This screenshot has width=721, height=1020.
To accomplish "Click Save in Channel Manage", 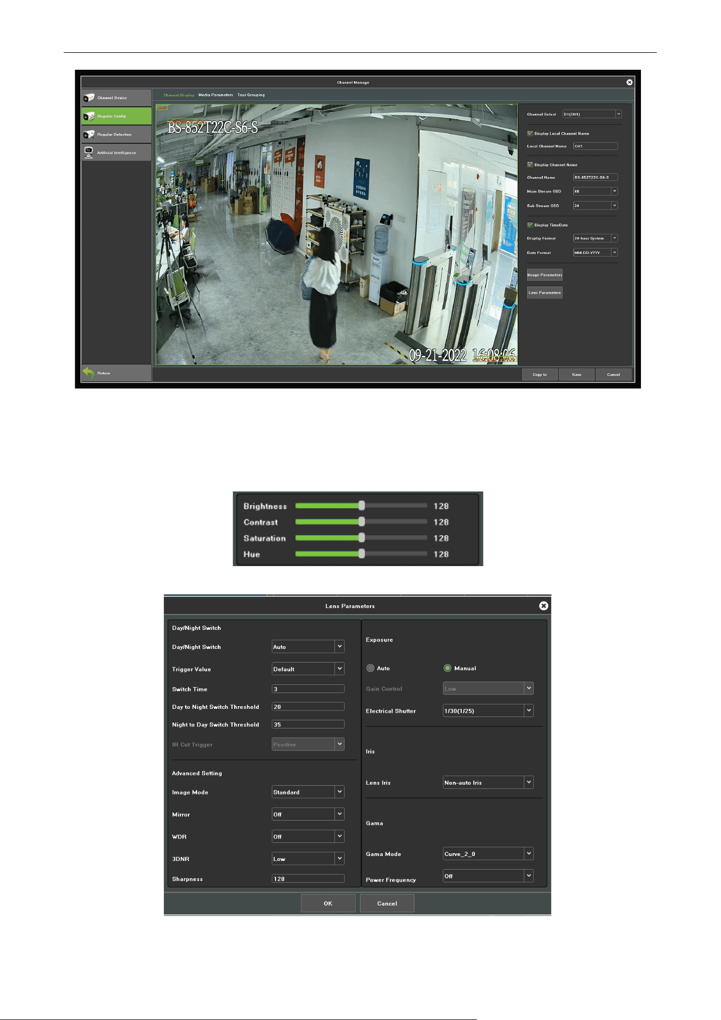I will [577, 374].
